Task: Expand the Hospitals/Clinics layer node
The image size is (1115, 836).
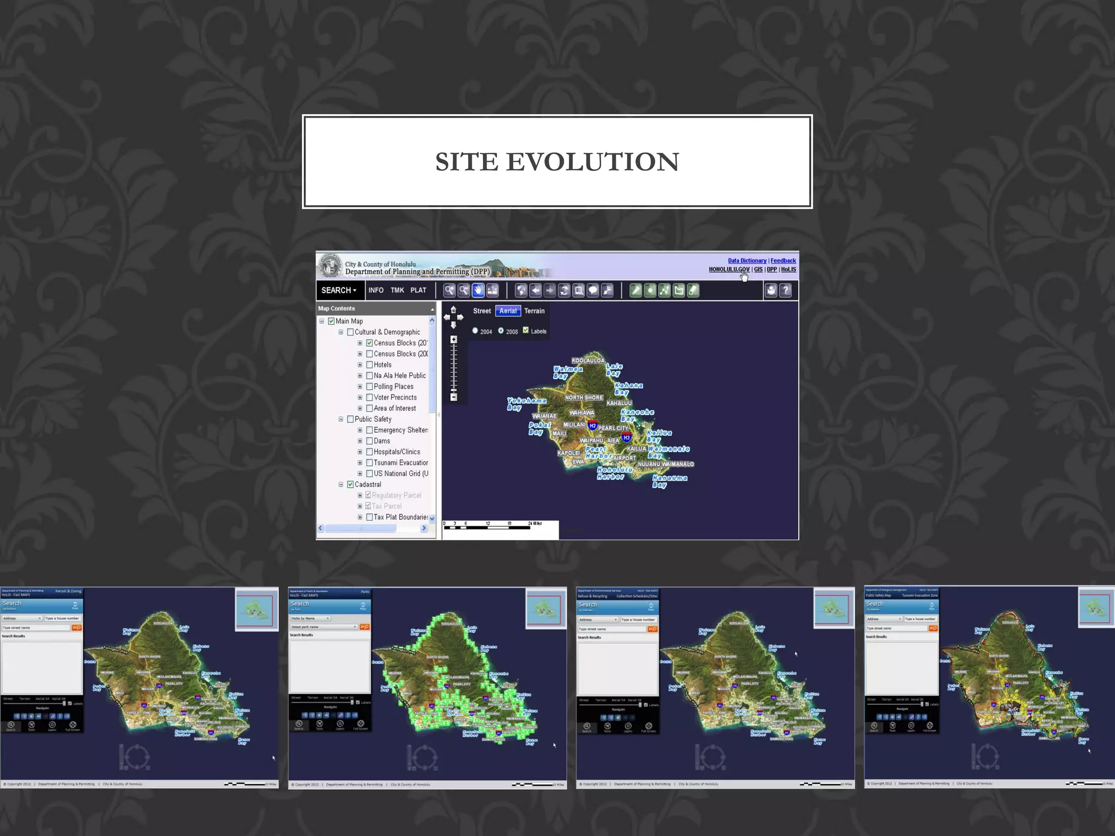Action: click(360, 452)
